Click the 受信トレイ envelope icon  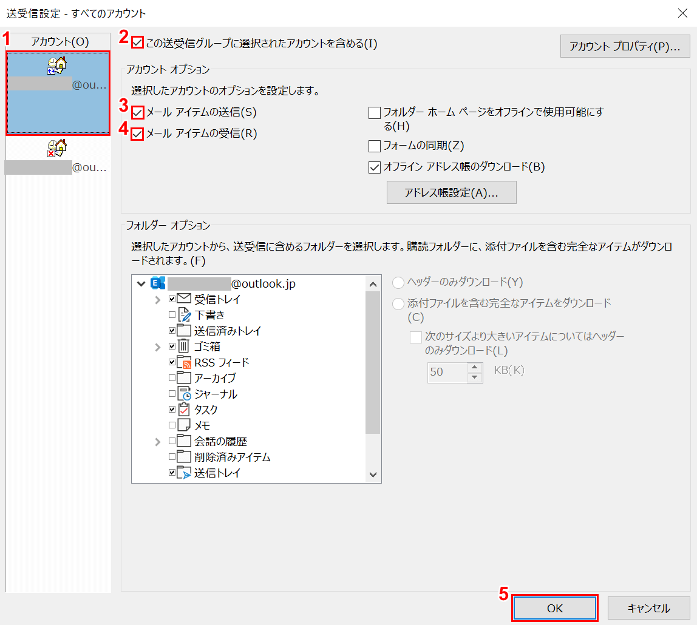pyautogui.click(x=184, y=299)
